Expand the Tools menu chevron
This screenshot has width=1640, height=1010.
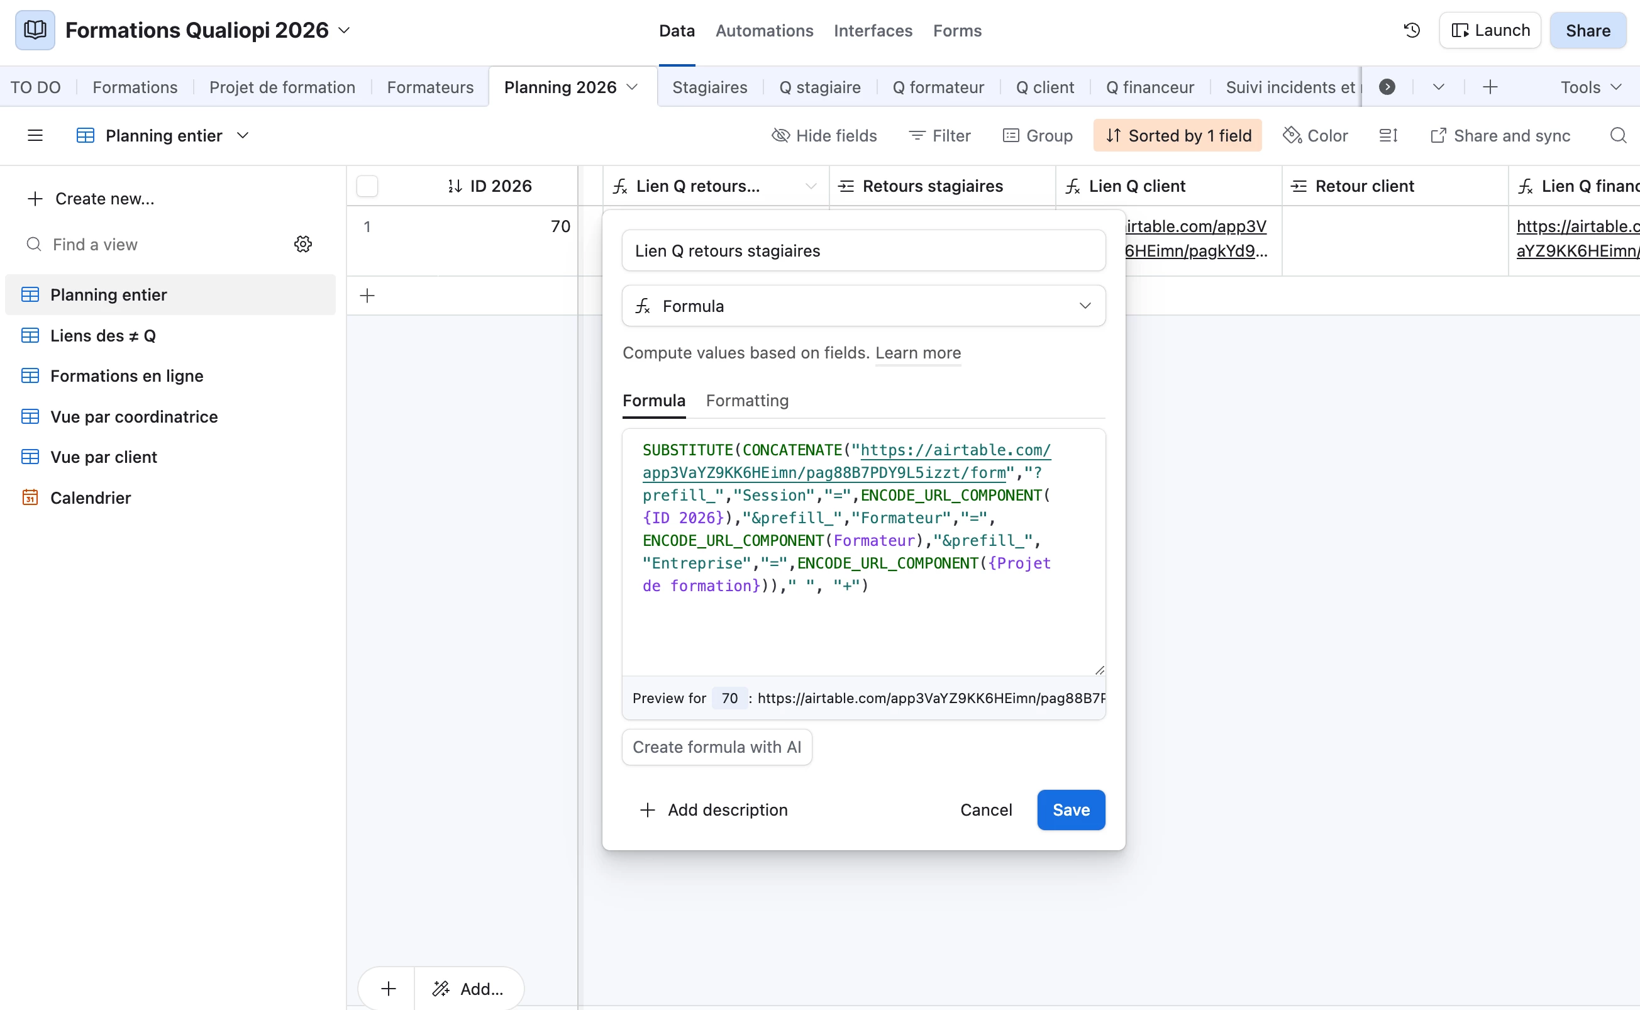pos(1617,87)
